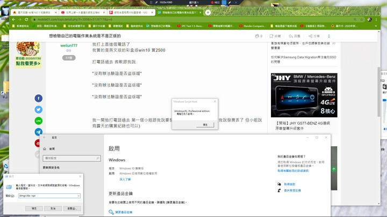This screenshot has width=387, height=217.
Task: Share post via LINE icon
Action: 38,121
